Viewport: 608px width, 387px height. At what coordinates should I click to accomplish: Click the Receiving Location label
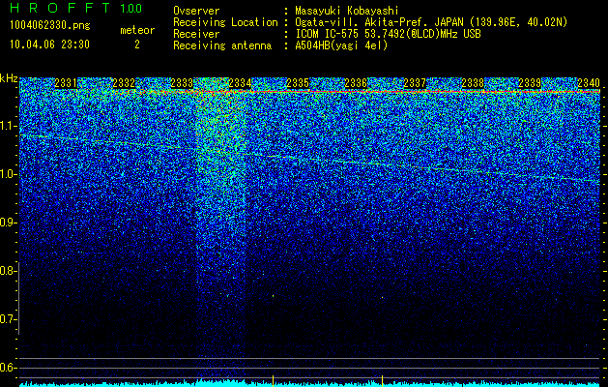coord(225,22)
